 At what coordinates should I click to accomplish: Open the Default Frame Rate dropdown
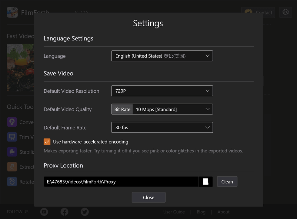tap(162, 127)
